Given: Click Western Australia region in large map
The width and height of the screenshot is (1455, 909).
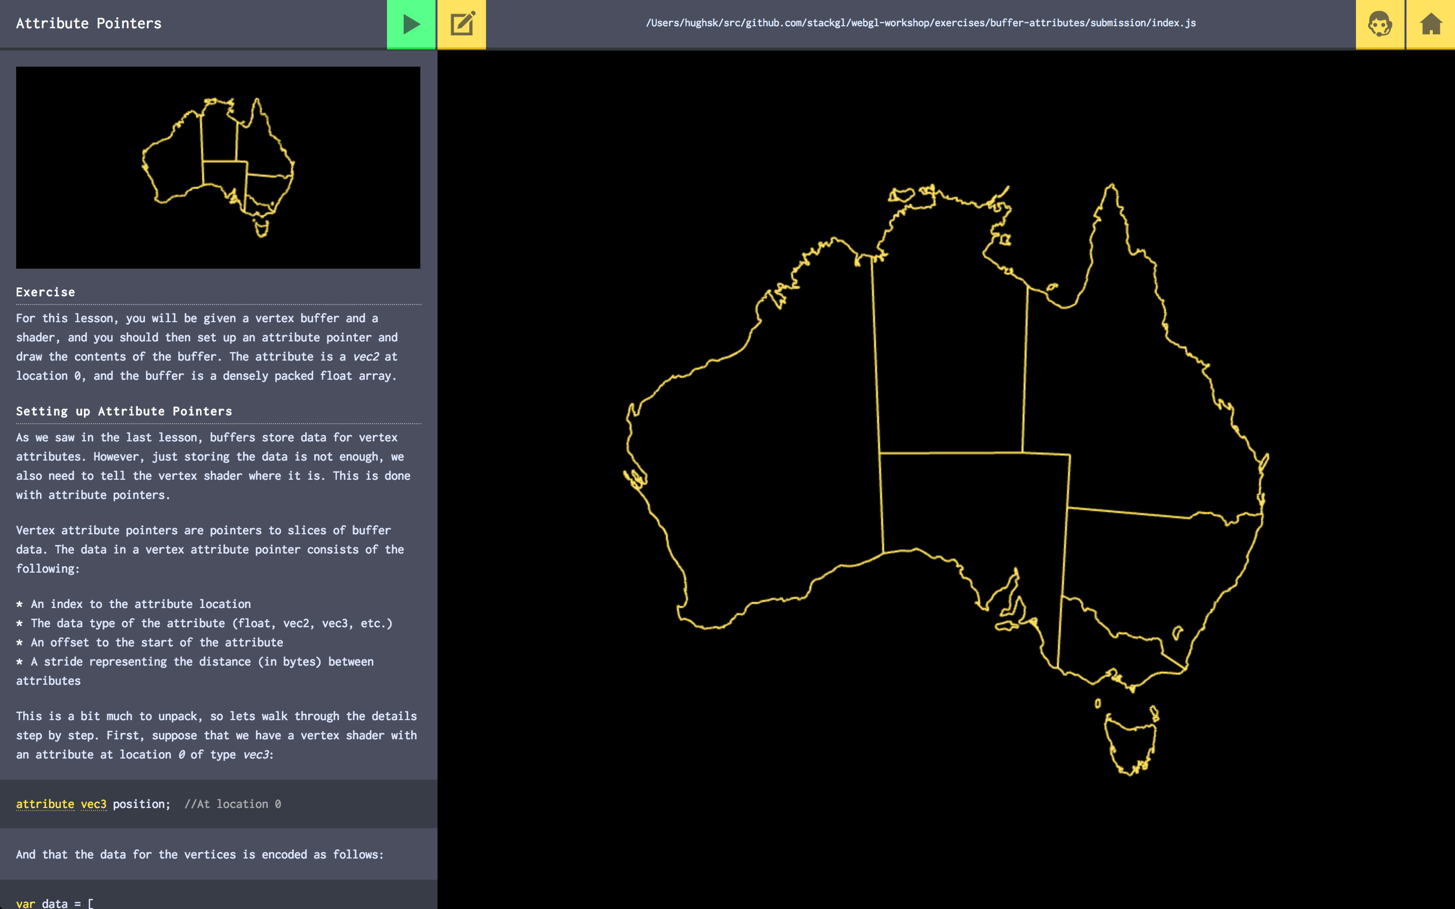Looking at the screenshot, I should (758, 457).
